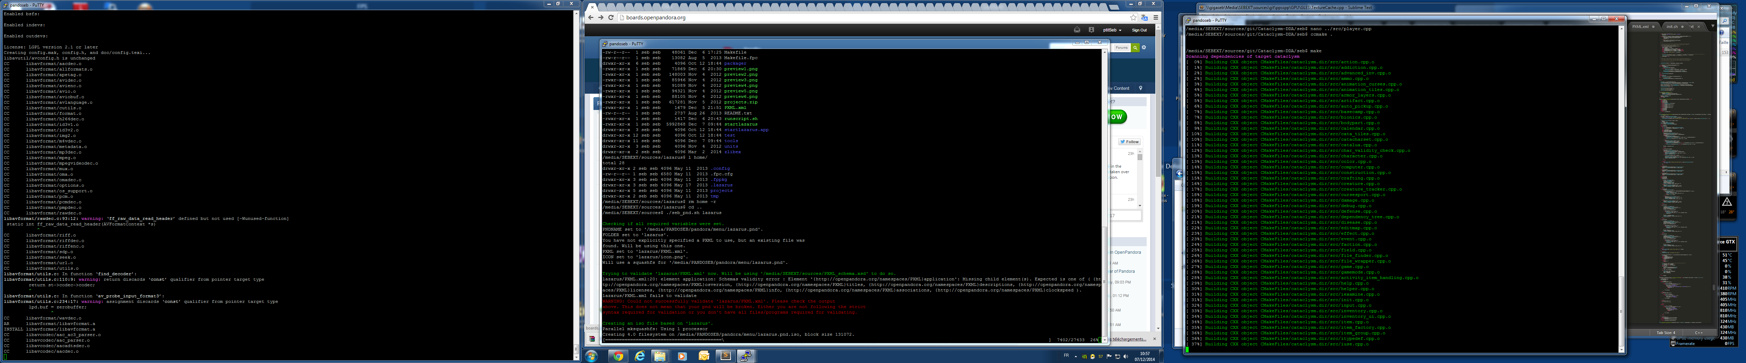Open Windows Media Player from the taskbar
1746x363 pixels.
coord(682,355)
